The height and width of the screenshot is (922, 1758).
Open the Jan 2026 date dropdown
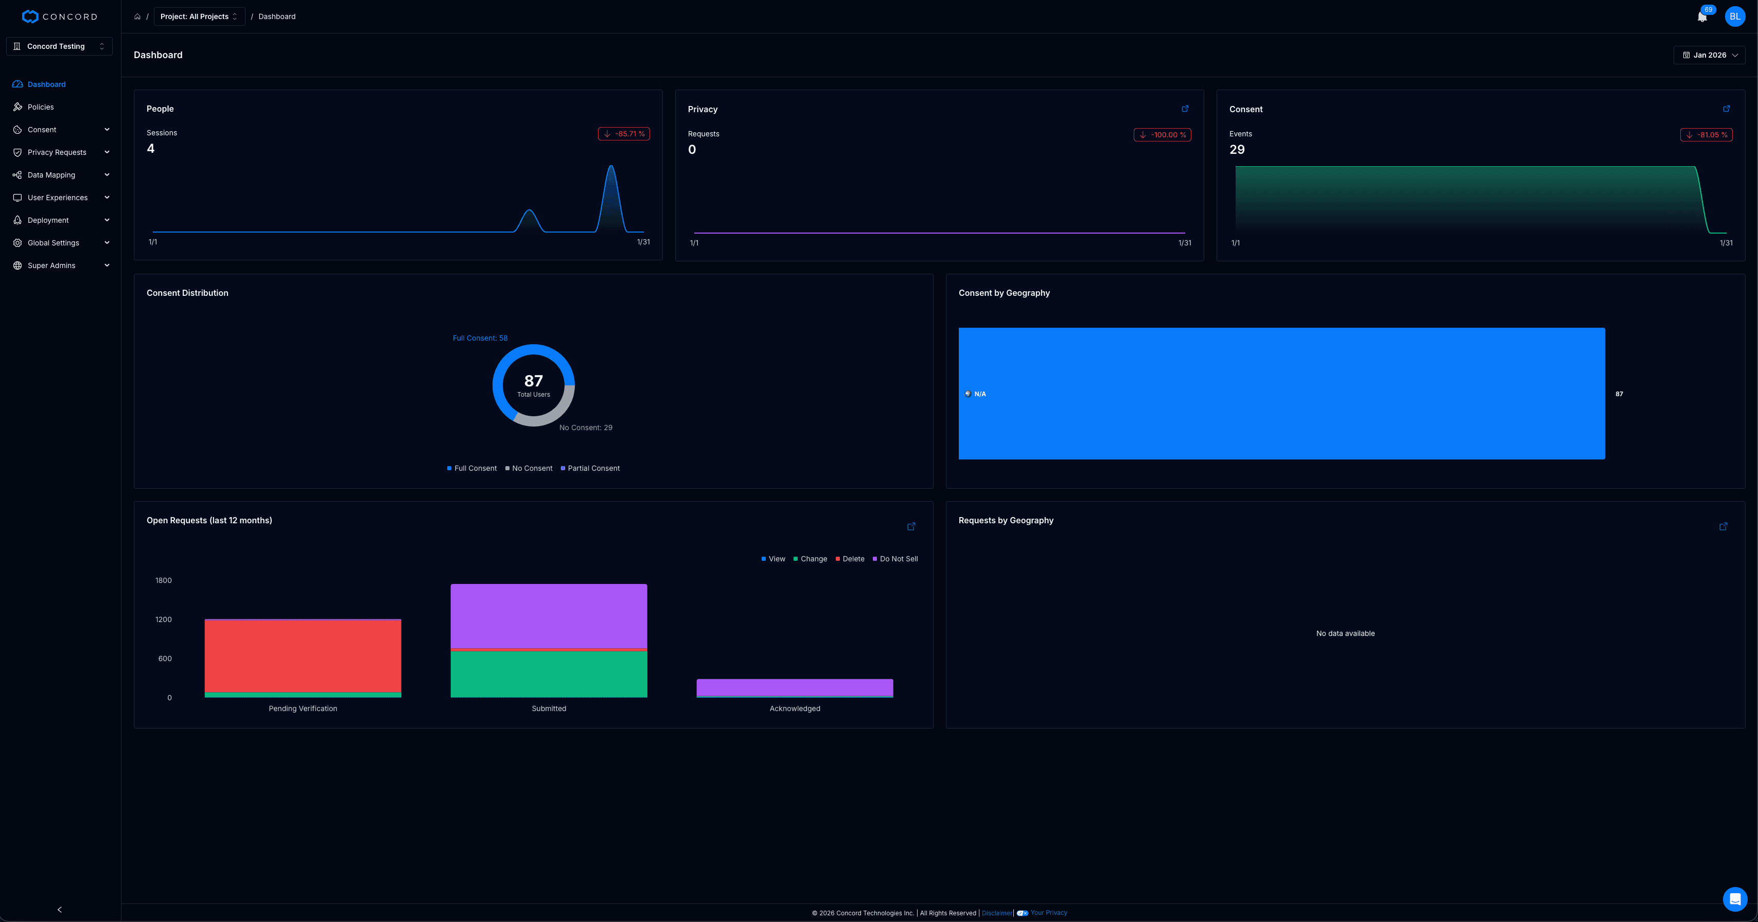[x=1709, y=55]
